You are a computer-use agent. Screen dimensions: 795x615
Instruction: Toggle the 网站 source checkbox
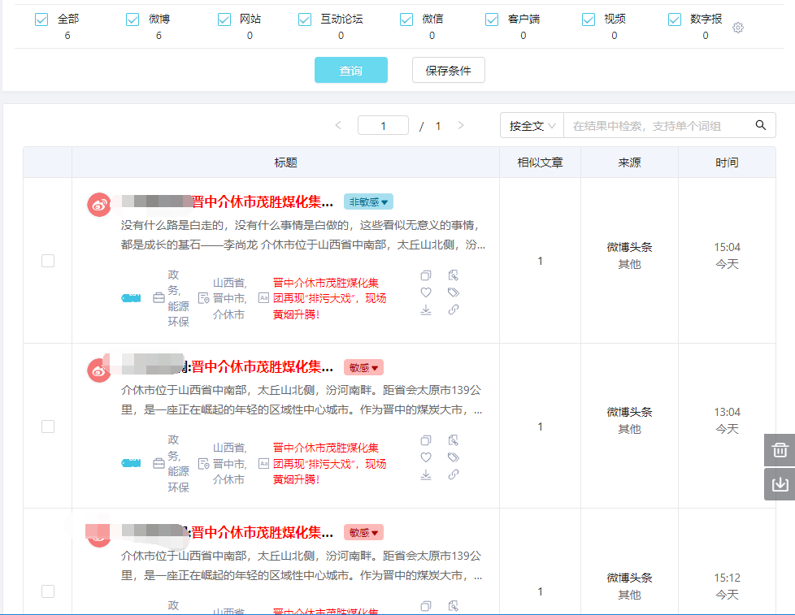(224, 19)
